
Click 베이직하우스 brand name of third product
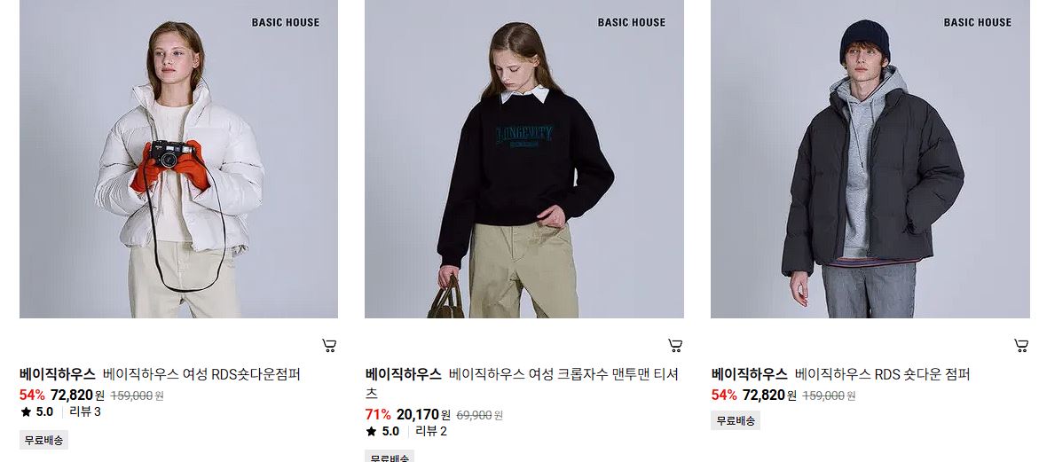[x=750, y=374]
